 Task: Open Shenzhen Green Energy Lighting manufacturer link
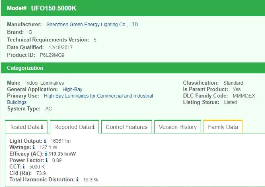click(x=93, y=25)
